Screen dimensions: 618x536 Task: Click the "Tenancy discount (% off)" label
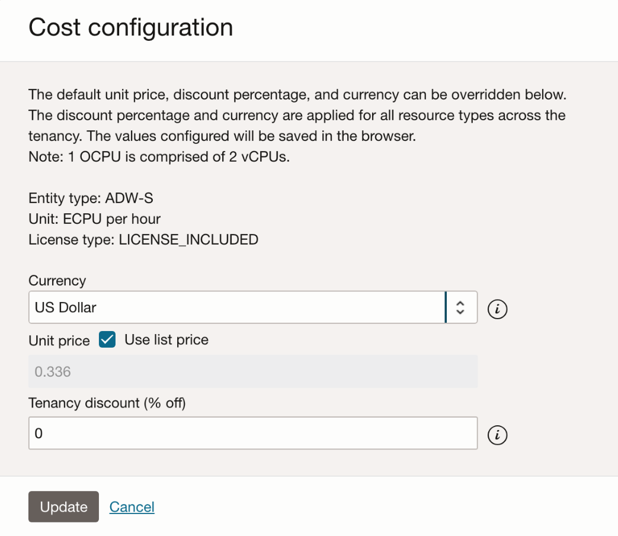(107, 403)
